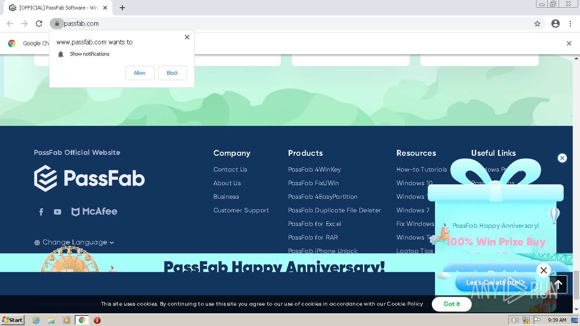Click the taskbar clock 9:39 AM
The image size is (580, 326).
point(557,320)
